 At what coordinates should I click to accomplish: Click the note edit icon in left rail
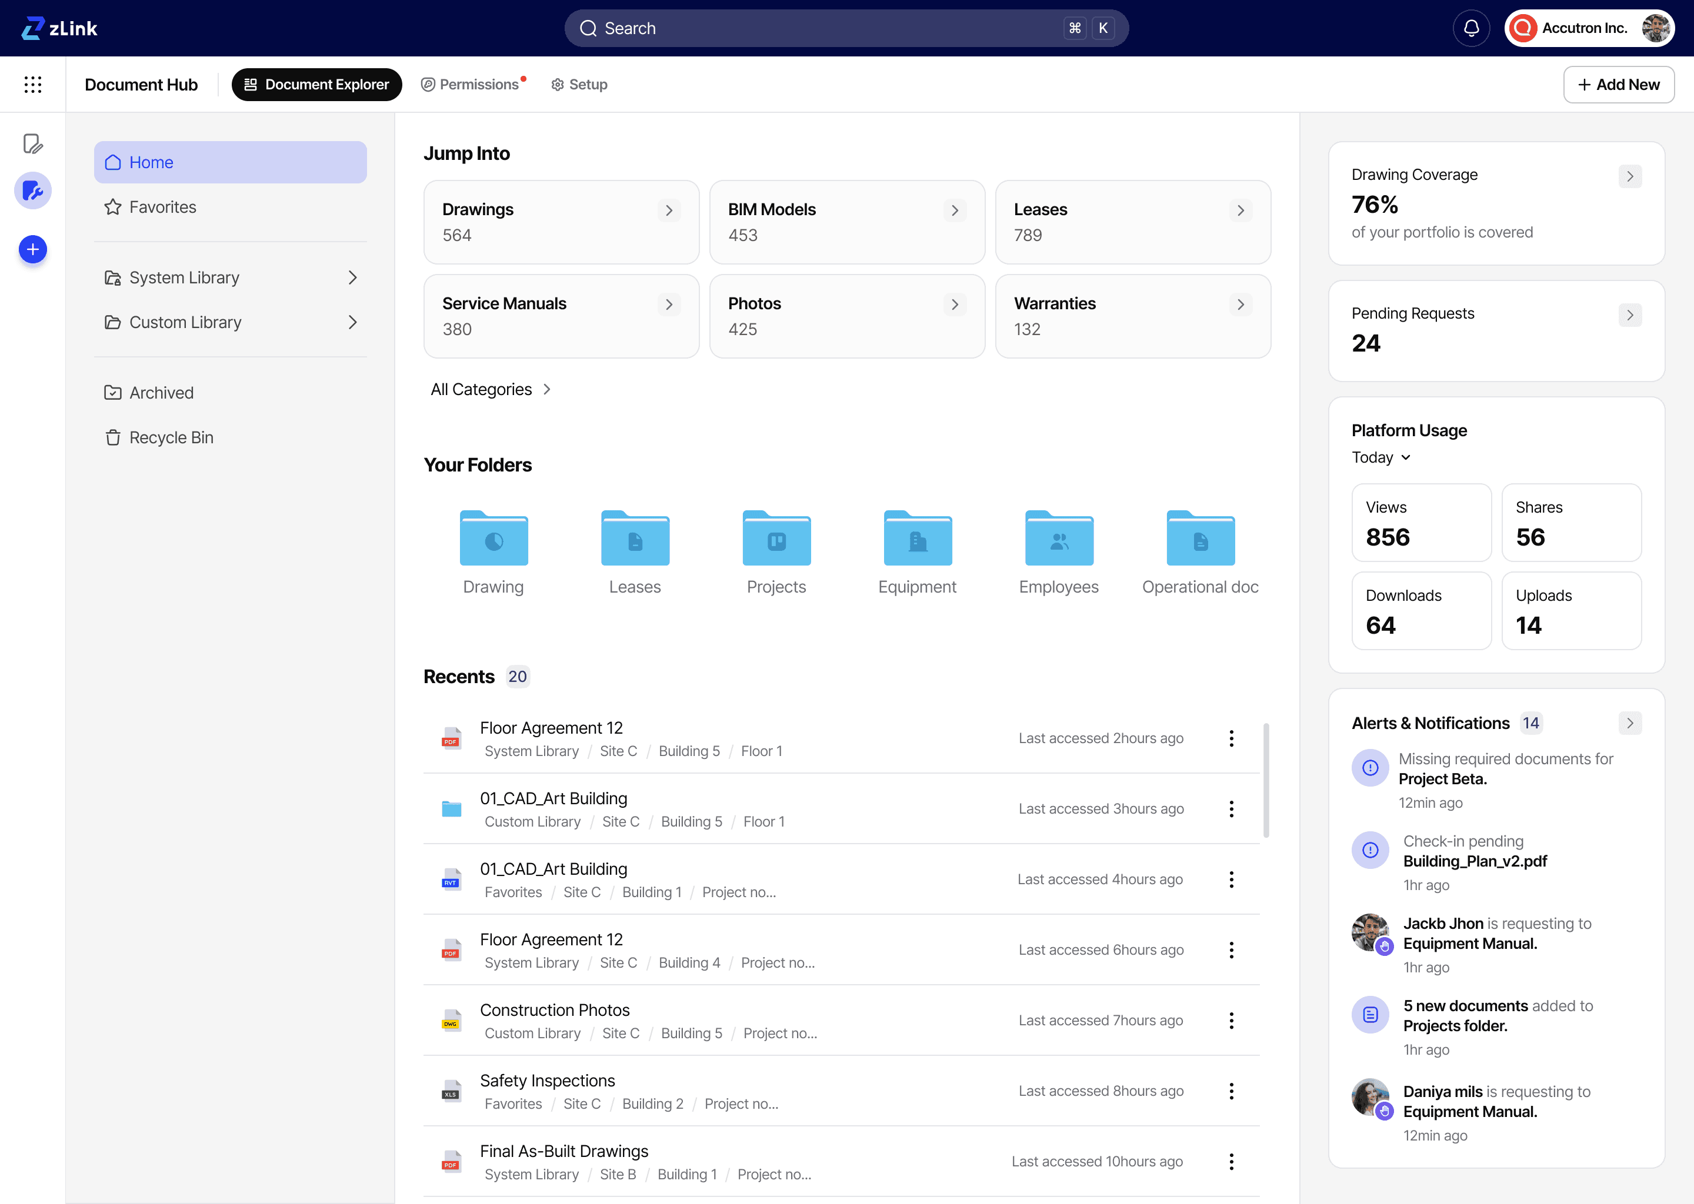(32, 144)
